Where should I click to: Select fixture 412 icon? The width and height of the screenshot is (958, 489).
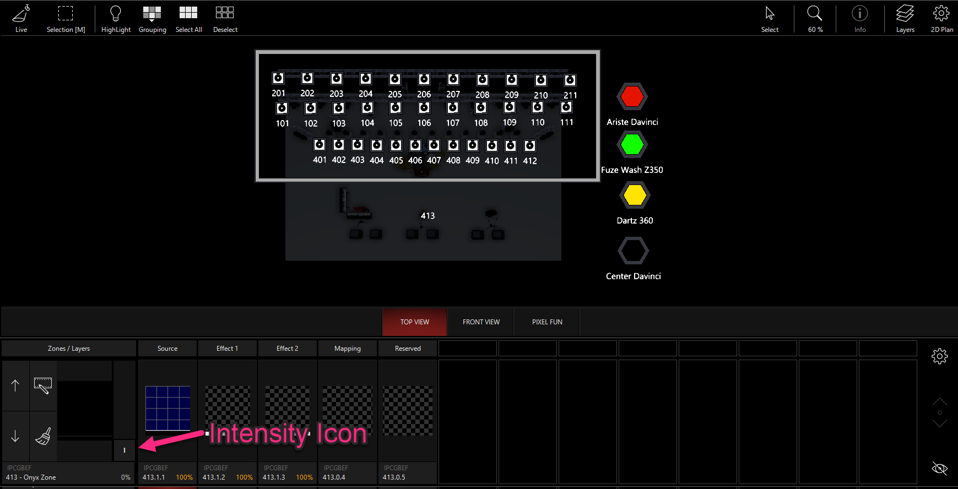(x=529, y=146)
